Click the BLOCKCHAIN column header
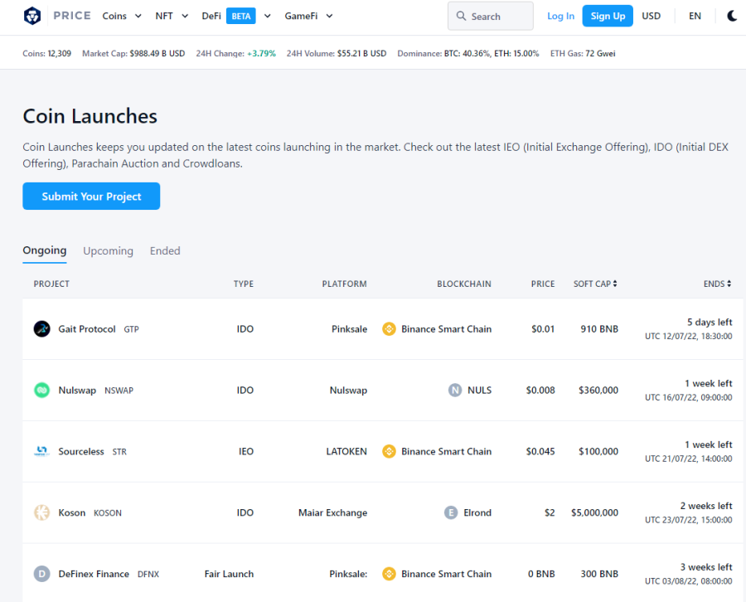The image size is (746, 602). tap(464, 284)
